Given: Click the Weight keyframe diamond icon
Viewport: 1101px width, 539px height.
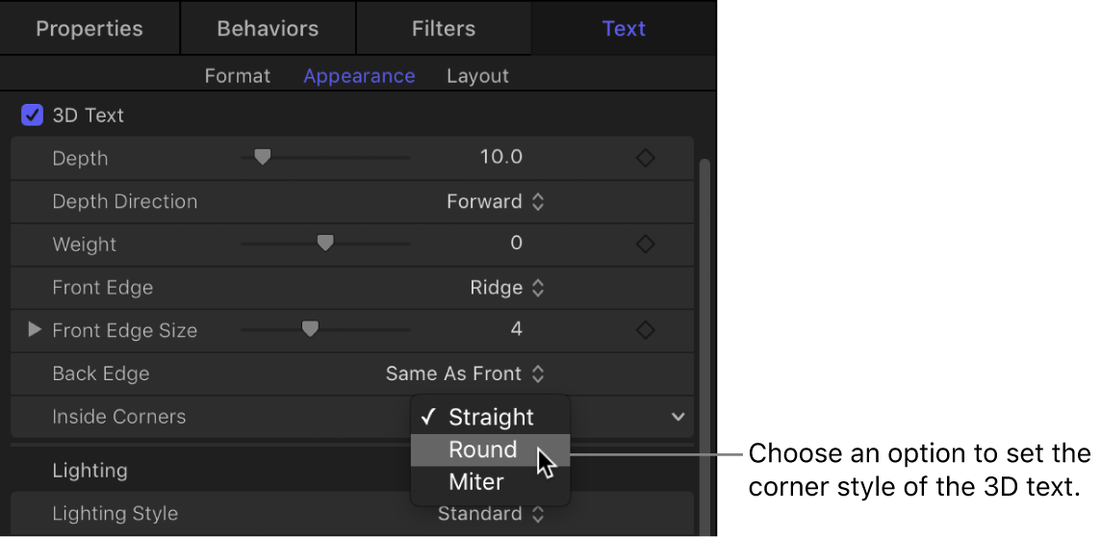Looking at the screenshot, I should (x=646, y=244).
